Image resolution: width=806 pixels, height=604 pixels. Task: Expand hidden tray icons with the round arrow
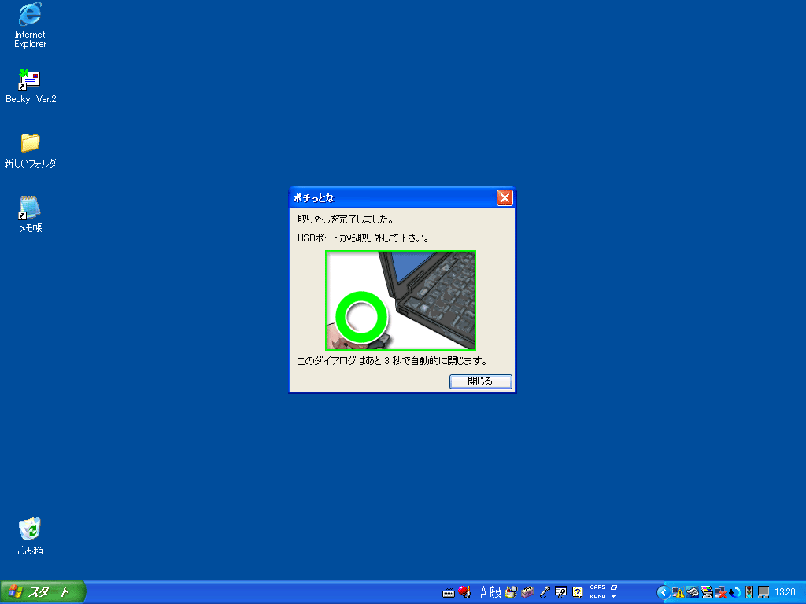click(663, 592)
